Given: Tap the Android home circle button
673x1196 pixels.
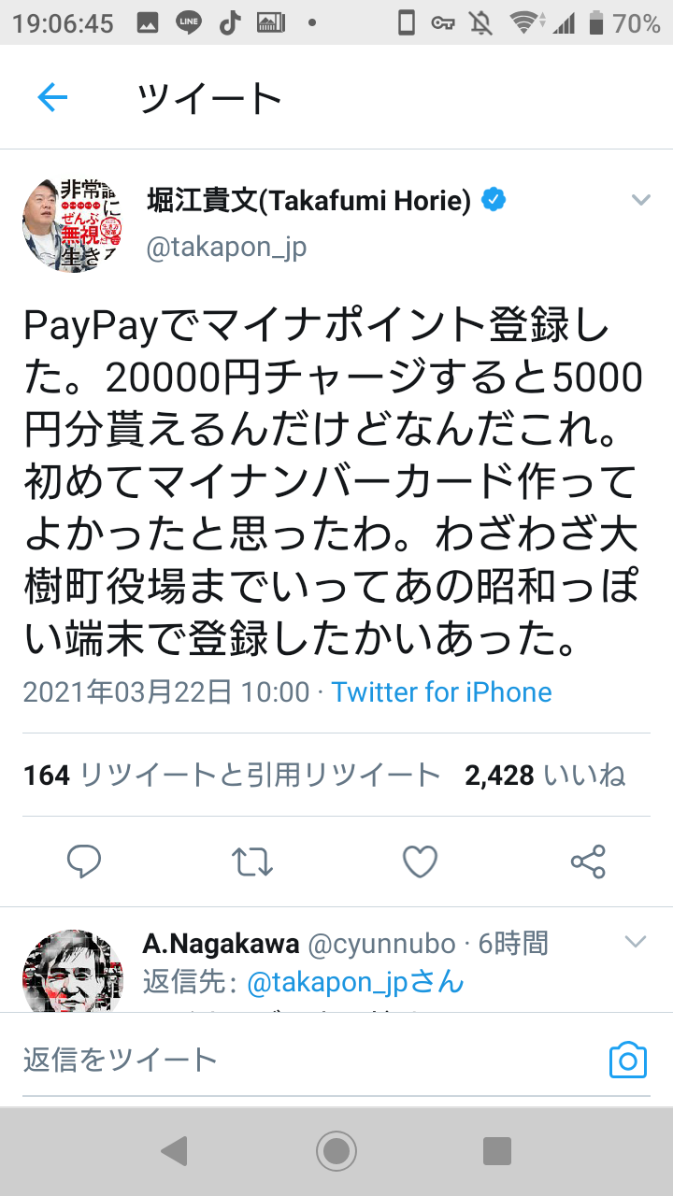Looking at the screenshot, I should 336,1151.
